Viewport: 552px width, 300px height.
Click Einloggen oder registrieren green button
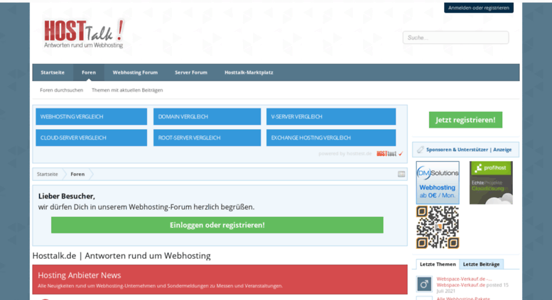click(x=217, y=225)
